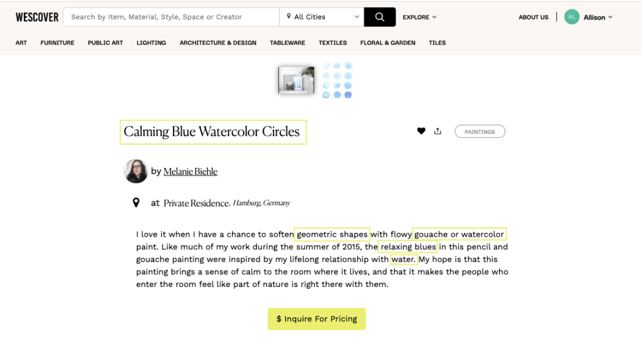Open the Furniture category

point(57,43)
